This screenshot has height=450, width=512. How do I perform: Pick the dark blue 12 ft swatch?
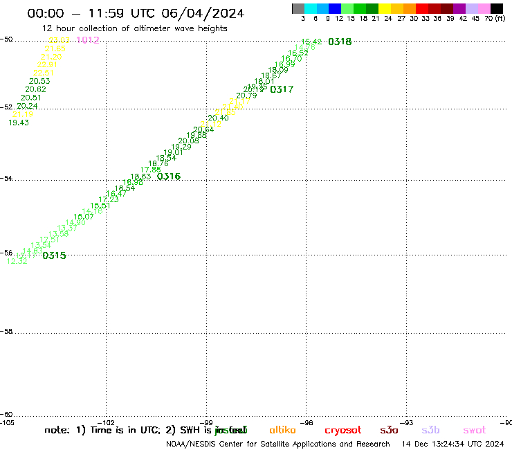pyautogui.click(x=335, y=8)
